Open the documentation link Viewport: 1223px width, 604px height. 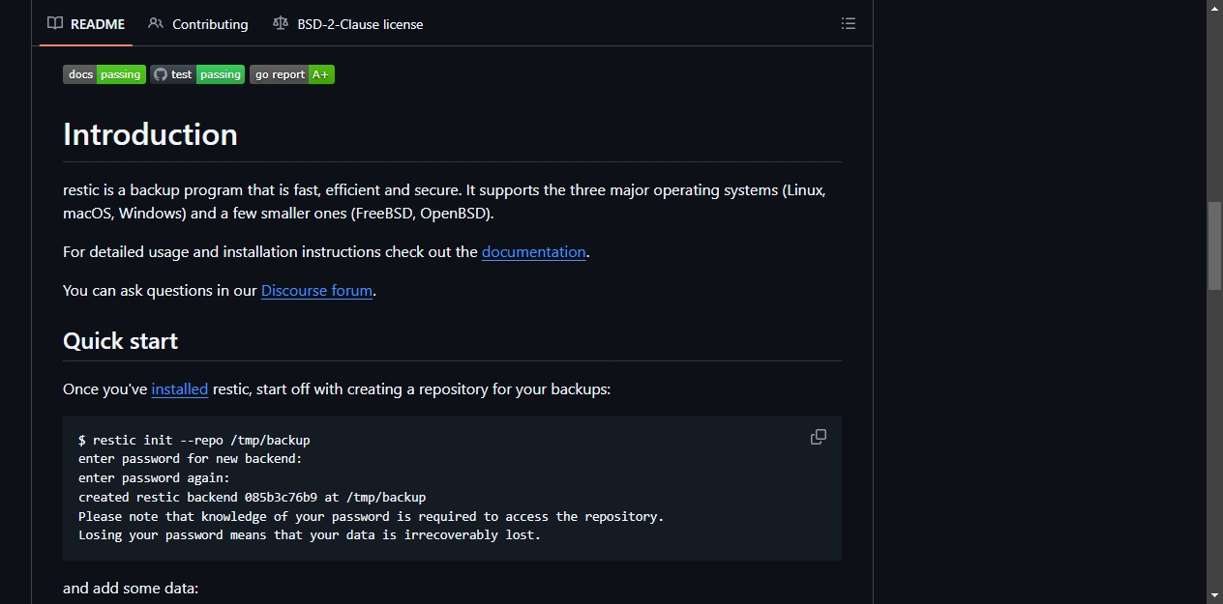point(534,252)
